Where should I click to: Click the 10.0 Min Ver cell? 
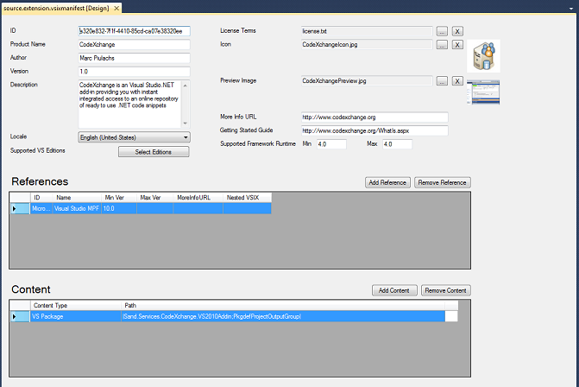(x=119, y=209)
